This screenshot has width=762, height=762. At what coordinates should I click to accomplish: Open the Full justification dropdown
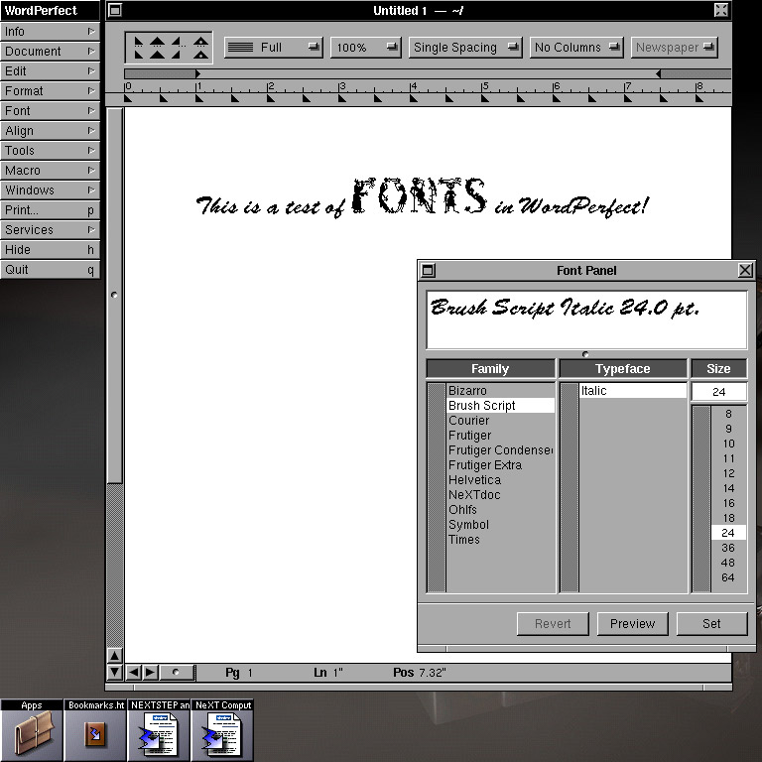tap(273, 47)
